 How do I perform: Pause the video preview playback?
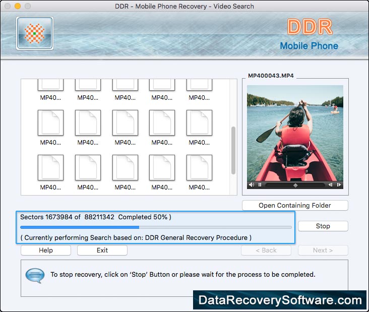(260, 184)
